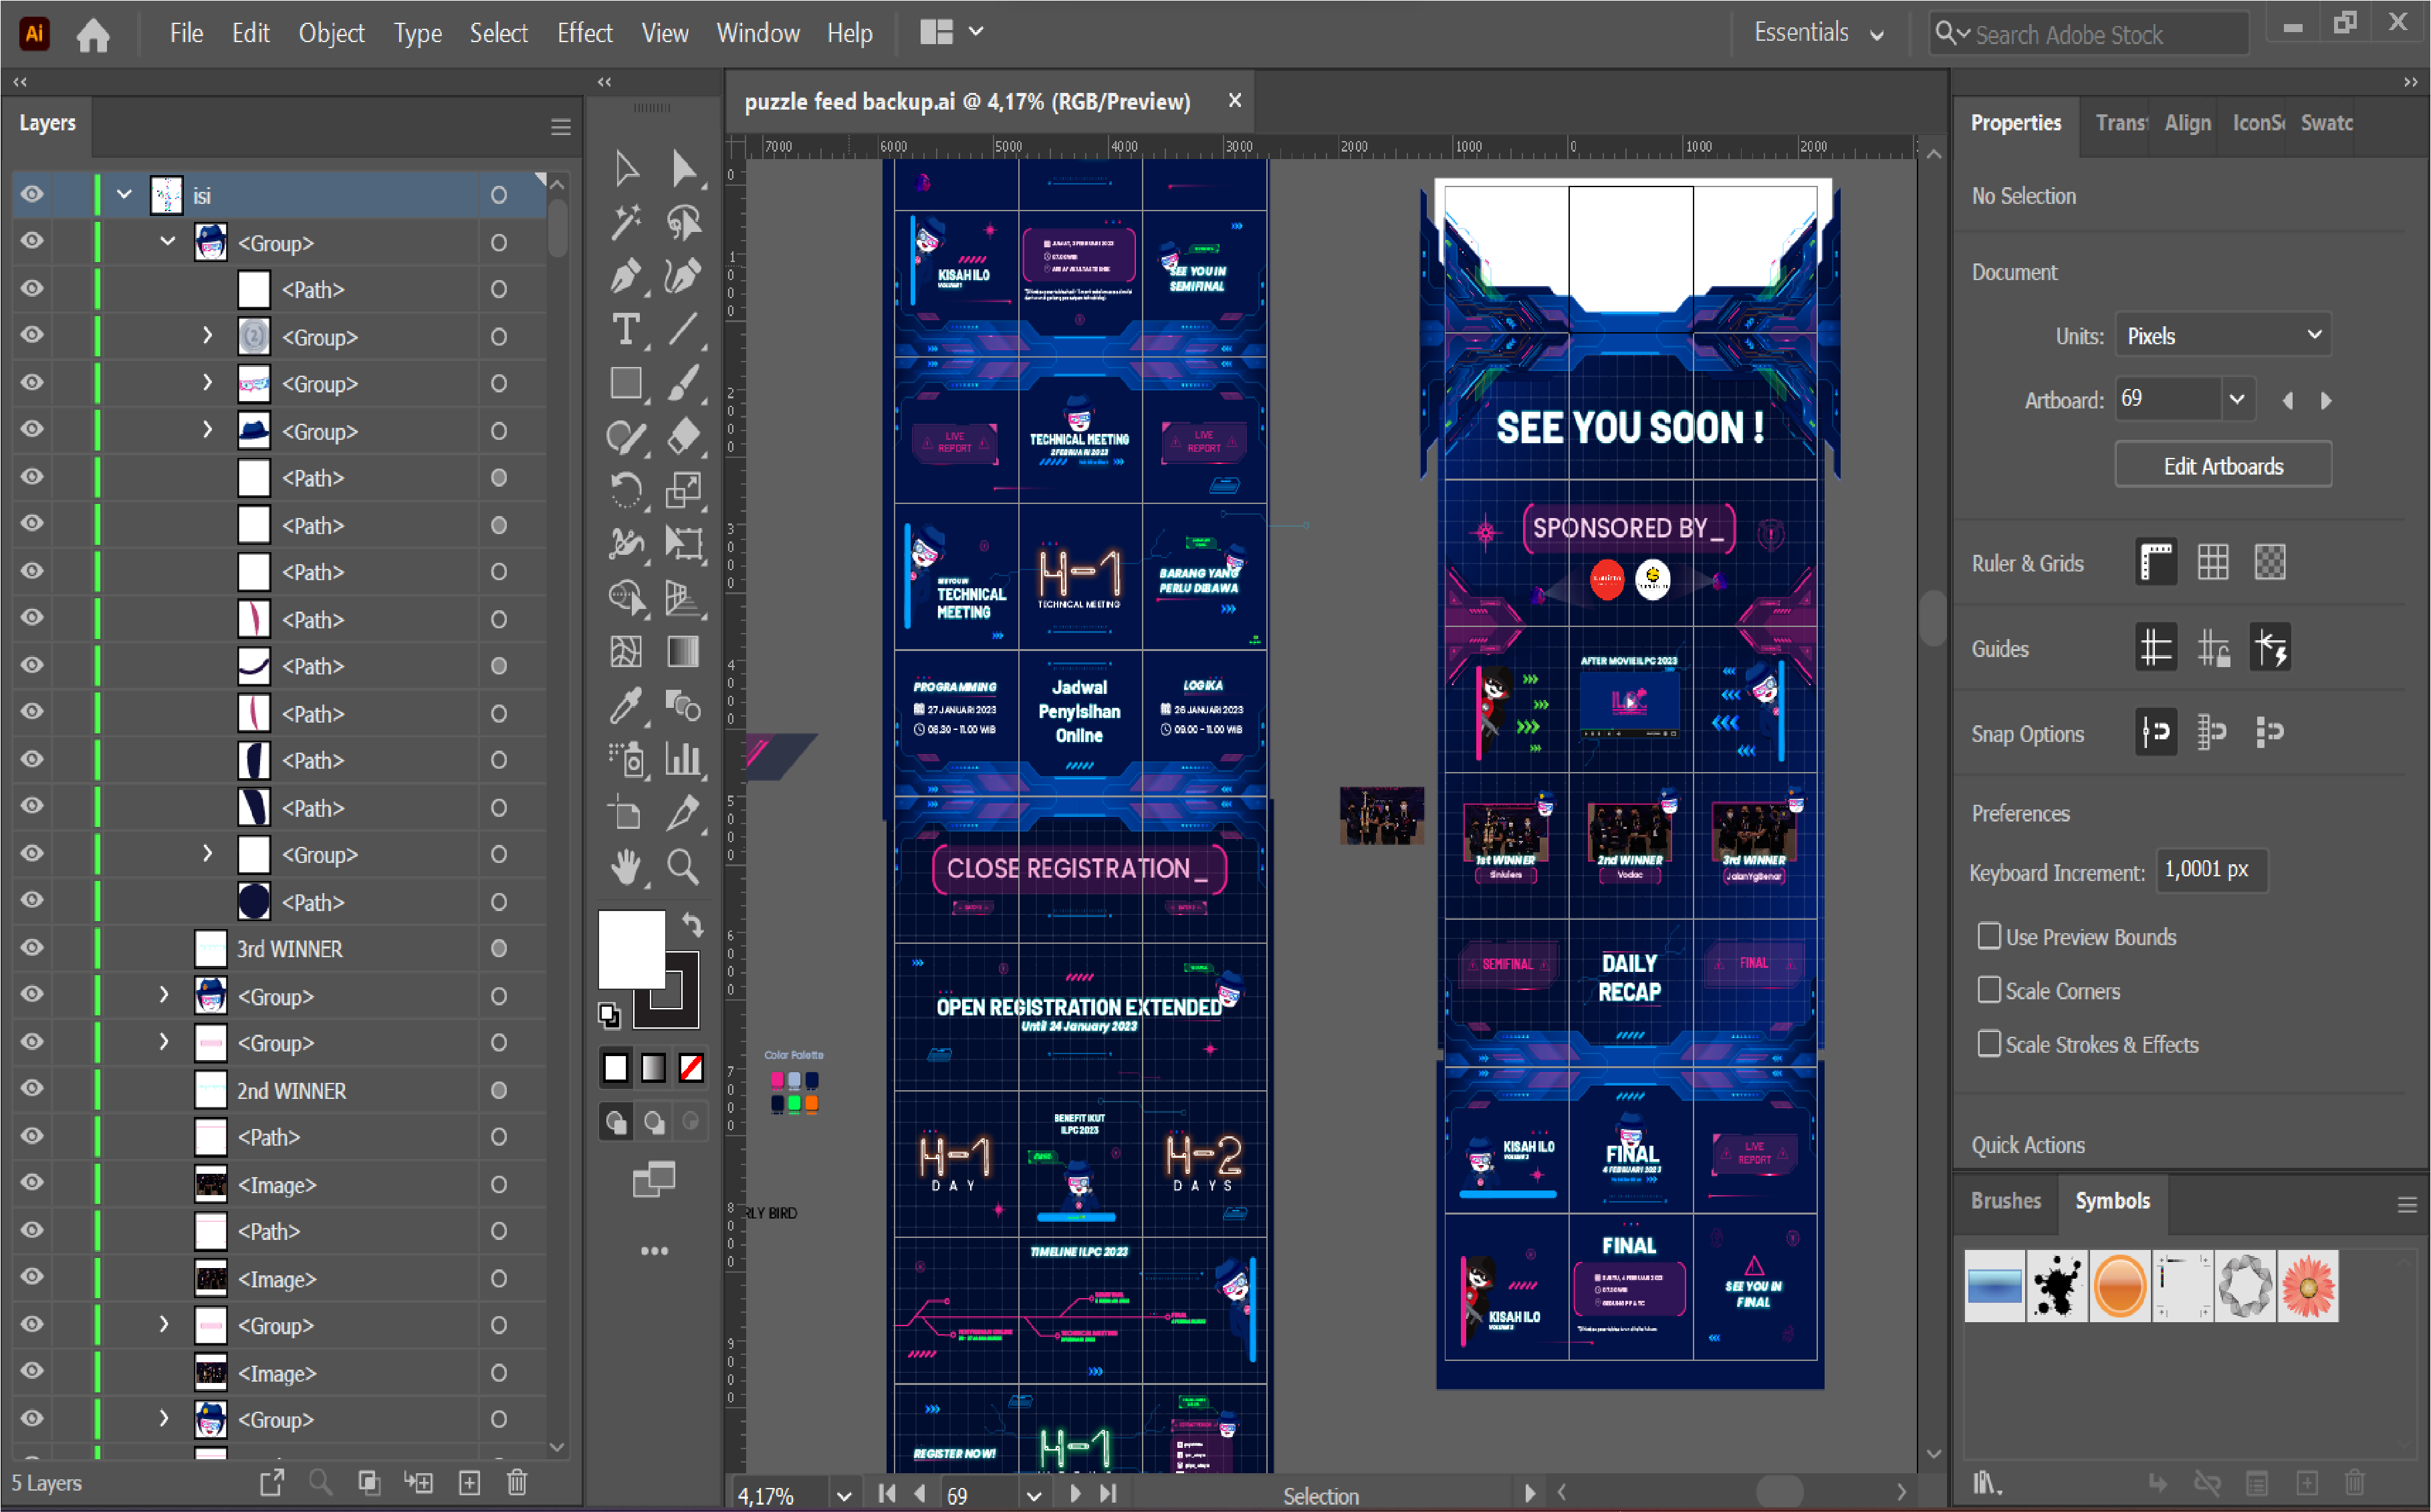Enable Scale Corners checkbox
The height and width of the screenshot is (1512, 2431).
coord(1989,990)
